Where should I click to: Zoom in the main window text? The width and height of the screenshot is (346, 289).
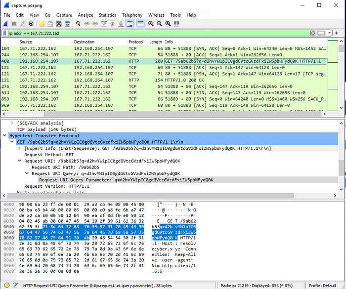point(151,24)
